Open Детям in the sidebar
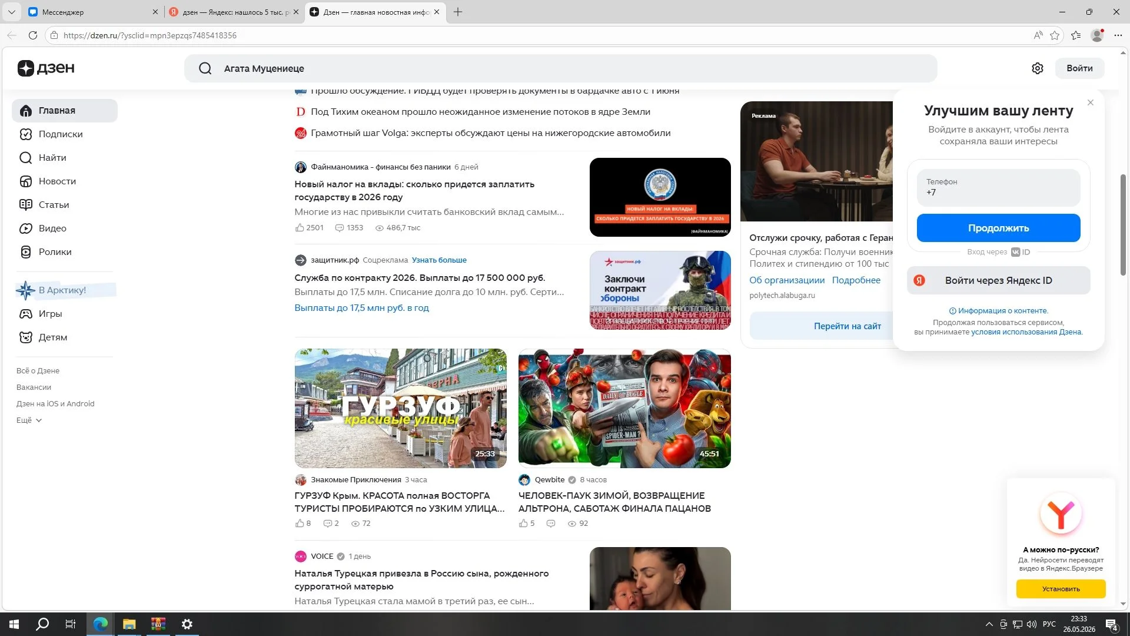 65,337
